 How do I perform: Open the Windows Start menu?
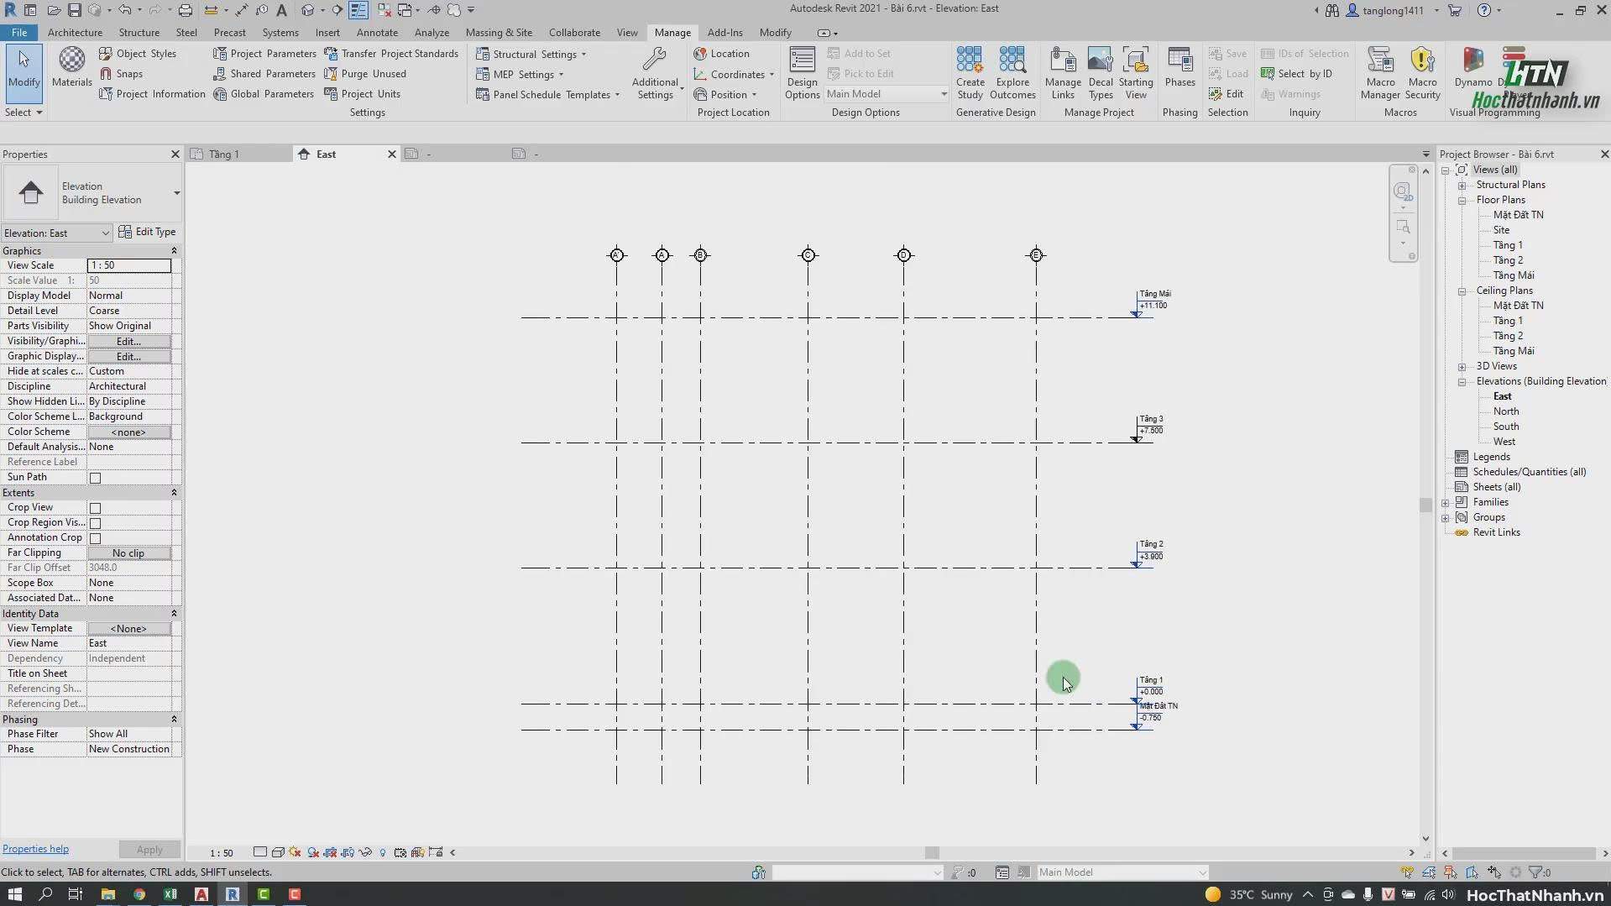click(x=14, y=894)
